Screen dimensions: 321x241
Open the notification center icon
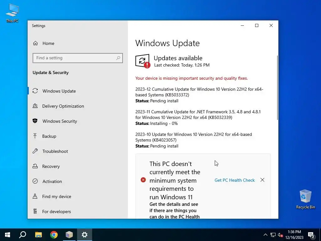tap(311, 235)
